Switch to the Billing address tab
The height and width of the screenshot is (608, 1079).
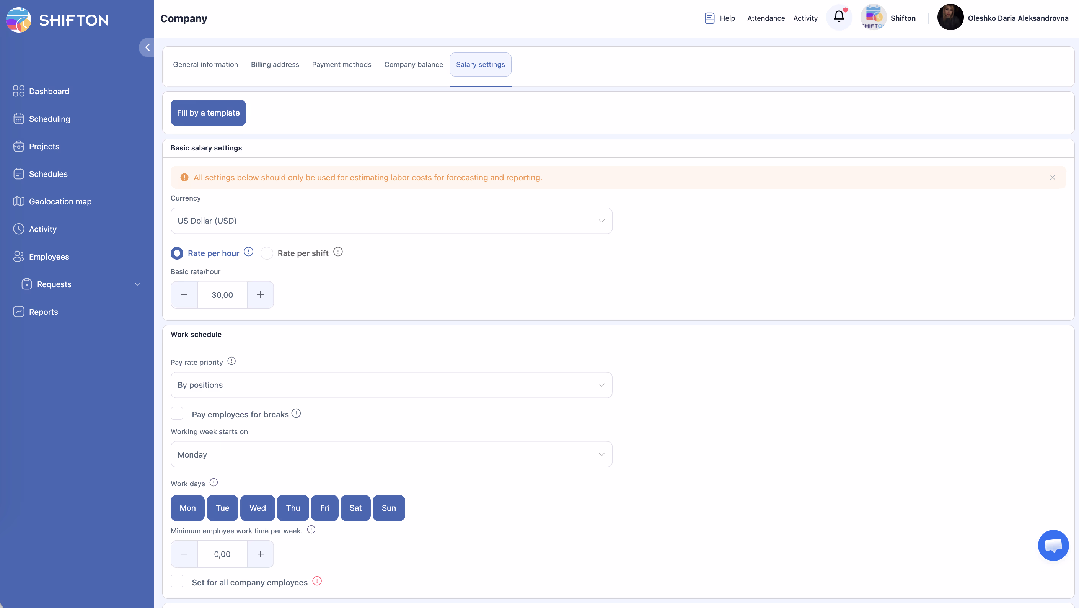[x=275, y=65]
